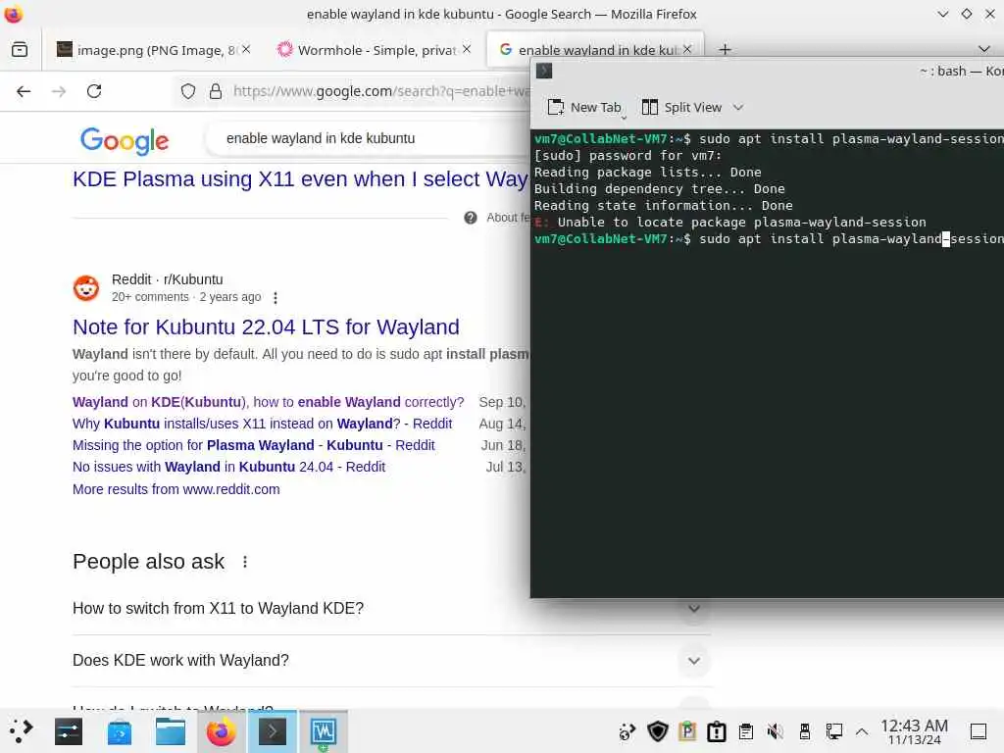The image size is (1004, 753).
Task: Open the updates tray icon
Action: (627, 731)
